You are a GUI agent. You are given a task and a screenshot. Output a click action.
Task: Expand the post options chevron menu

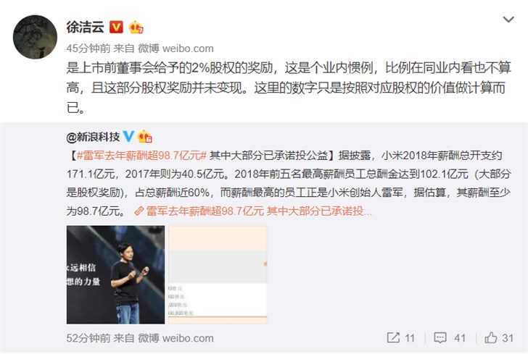click(508, 19)
